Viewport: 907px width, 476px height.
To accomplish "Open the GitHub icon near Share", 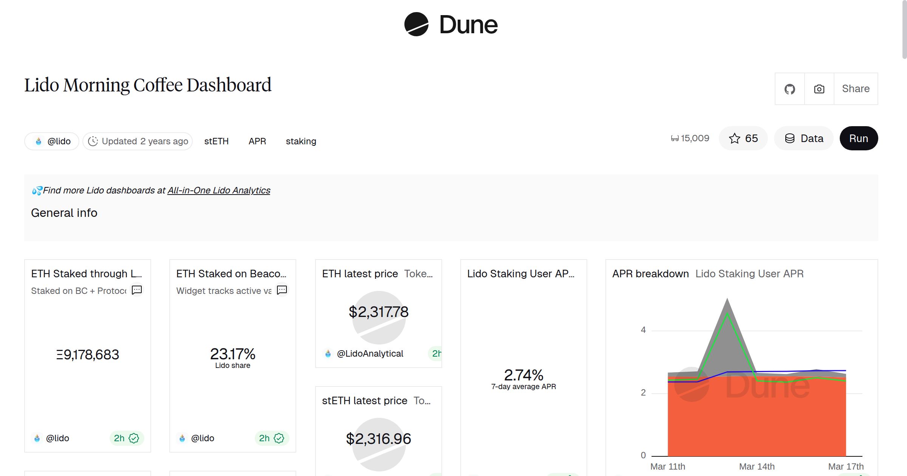I will [790, 89].
